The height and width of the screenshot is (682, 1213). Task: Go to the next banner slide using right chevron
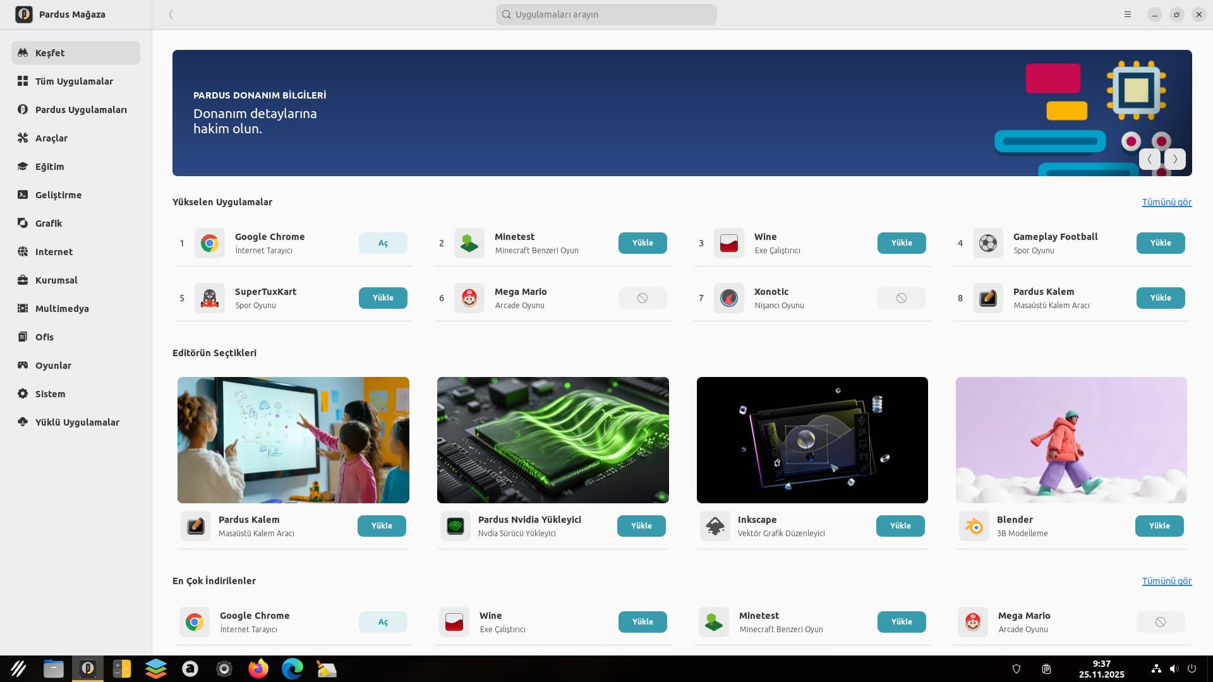click(x=1175, y=159)
